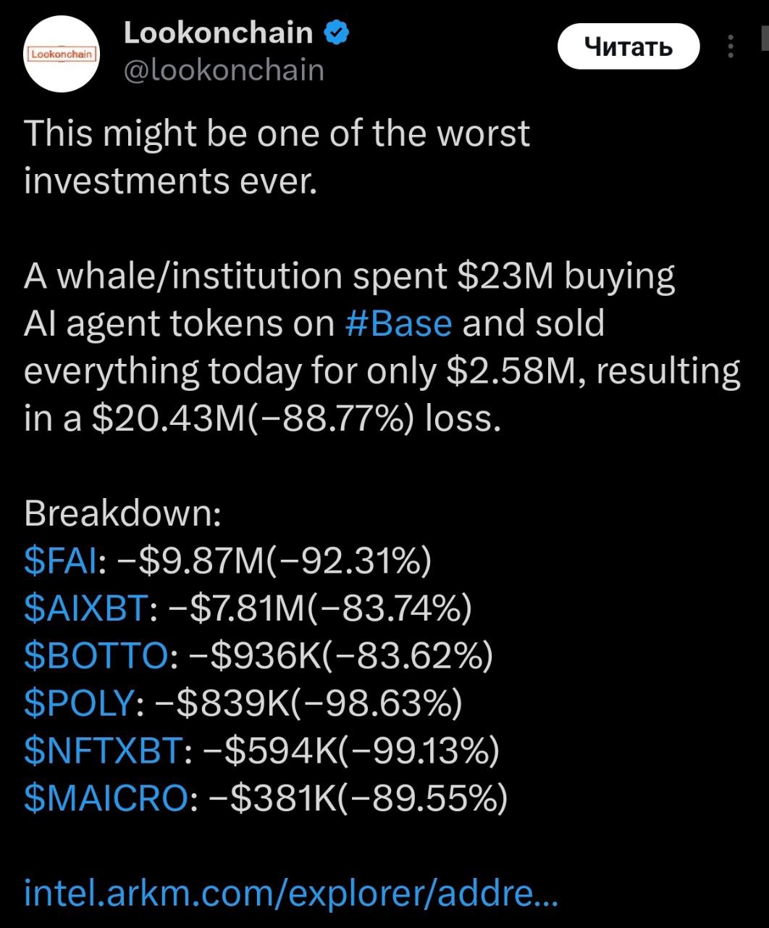Open the three-dot more options menu
Screen dimensions: 769x928
tap(731, 46)
